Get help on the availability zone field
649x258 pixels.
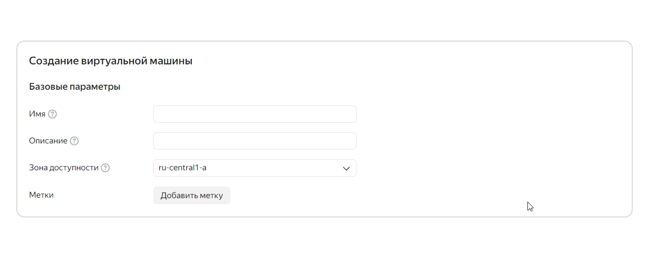(105, 168)
